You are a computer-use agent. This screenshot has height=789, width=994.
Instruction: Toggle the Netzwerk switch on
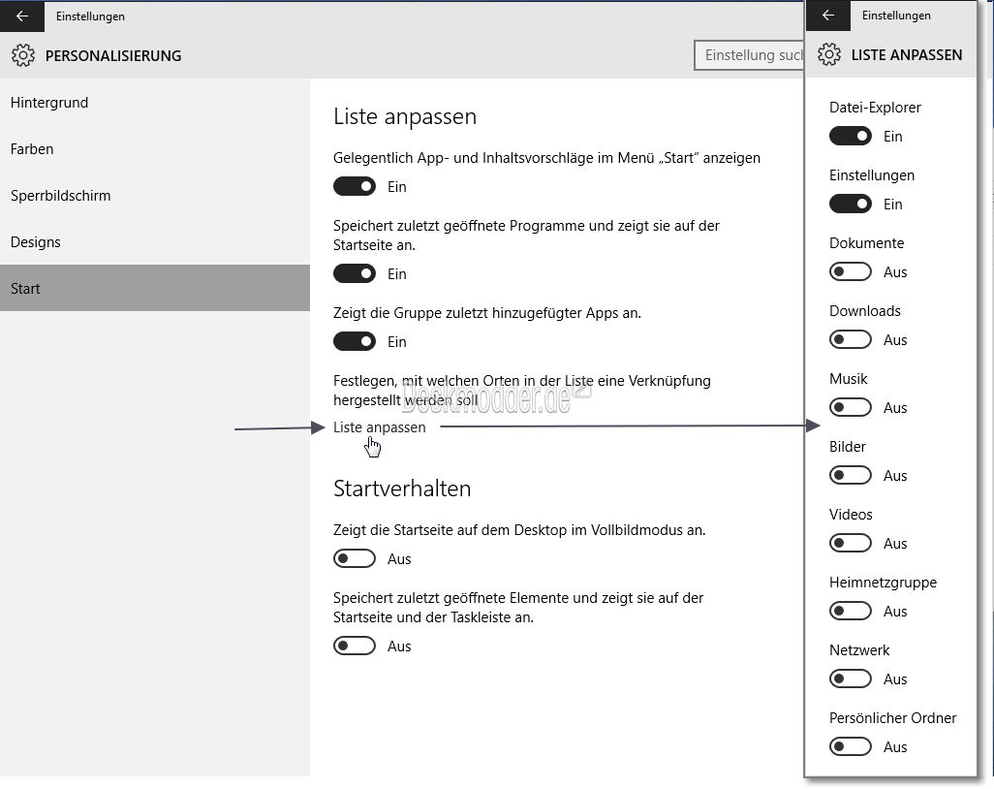(850, 679)
